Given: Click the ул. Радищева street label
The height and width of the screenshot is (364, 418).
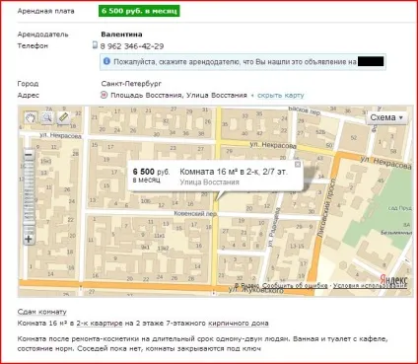Looking at the screenshot, I should (274, 227).
